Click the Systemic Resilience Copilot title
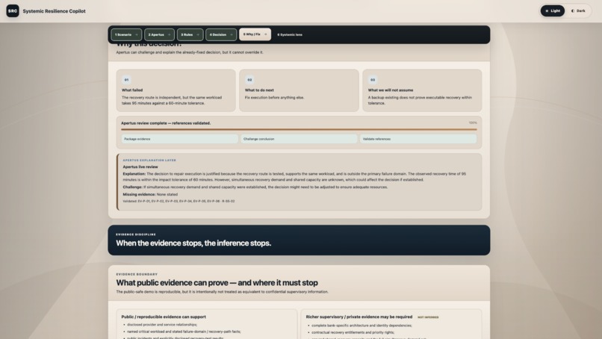602x339 pixels. [x=54, y=11]
